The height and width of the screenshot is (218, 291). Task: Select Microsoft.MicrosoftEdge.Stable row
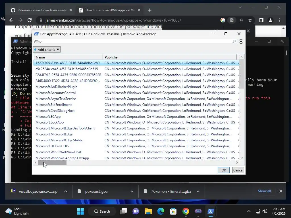tap(136, 140)
